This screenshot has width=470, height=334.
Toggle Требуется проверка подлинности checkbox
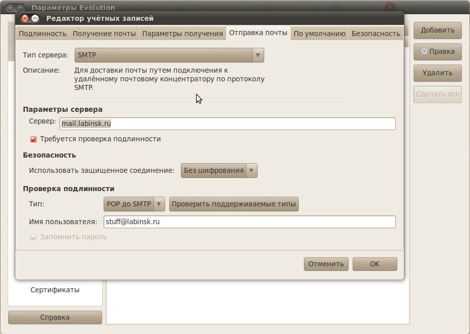tap(34, 139)
